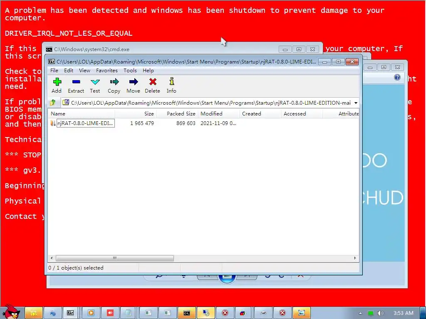
Task: Click the 7z archive icon in the address bar
Action: tap(65, 103)
